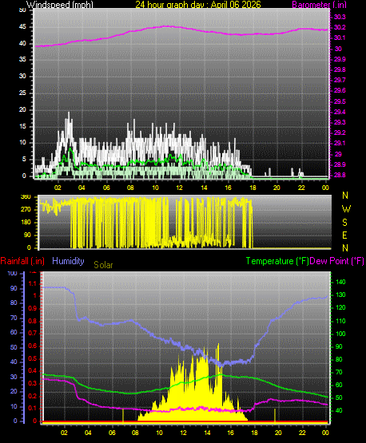Click the '130' temperature axis value

tap(340, 295)
